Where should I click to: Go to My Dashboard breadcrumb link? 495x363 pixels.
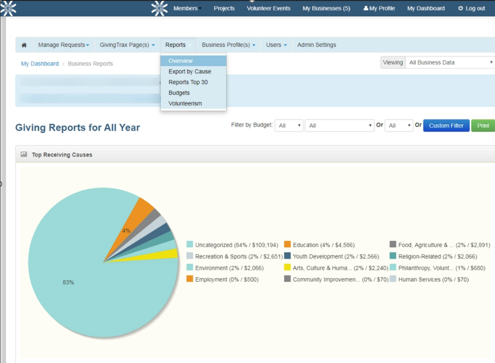point(40,64)
